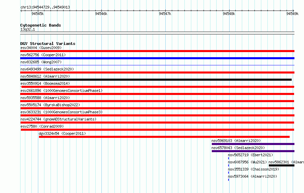Viewport: 304px width, 193px height.
Task: Select the red nsv4224744 variant bar
Action: [157, 123]
